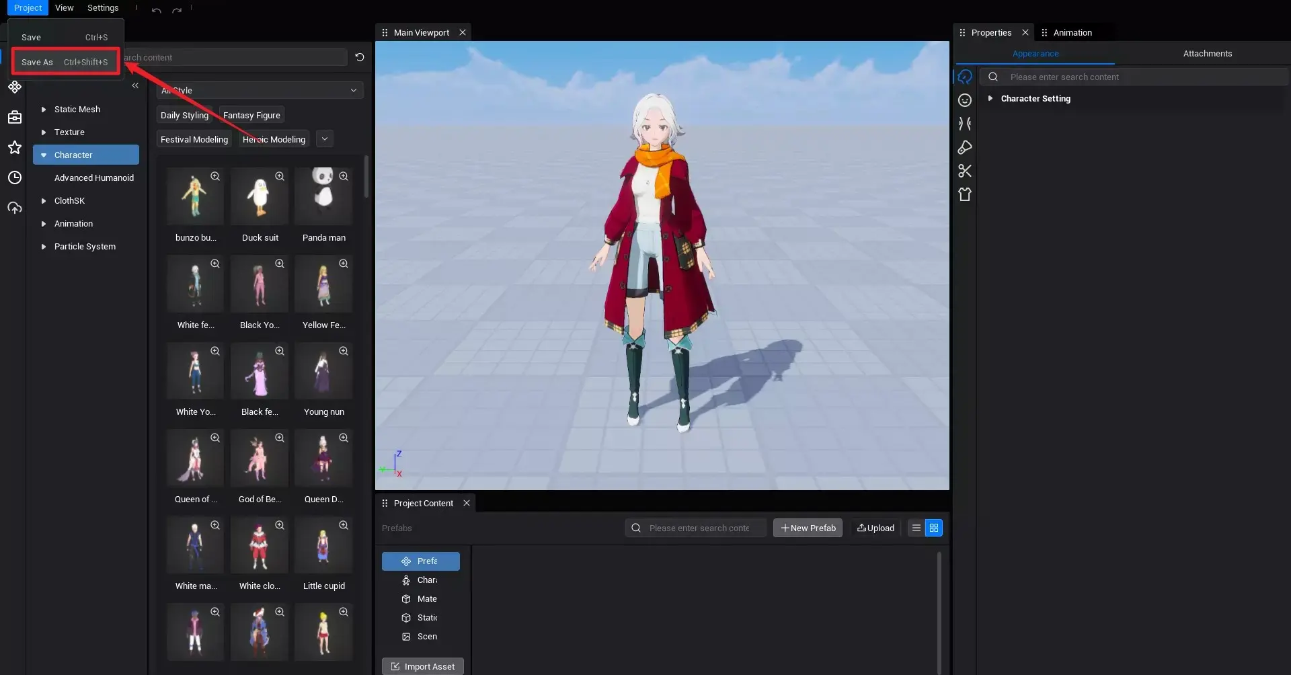Click the Import Asset button
The width and height of the screenshot is (1291, 675).
click(423, 666)
